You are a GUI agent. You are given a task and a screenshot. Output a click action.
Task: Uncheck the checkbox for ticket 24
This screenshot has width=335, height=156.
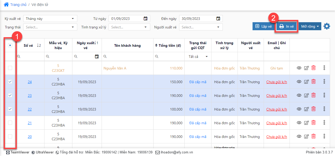pos(10,82)
